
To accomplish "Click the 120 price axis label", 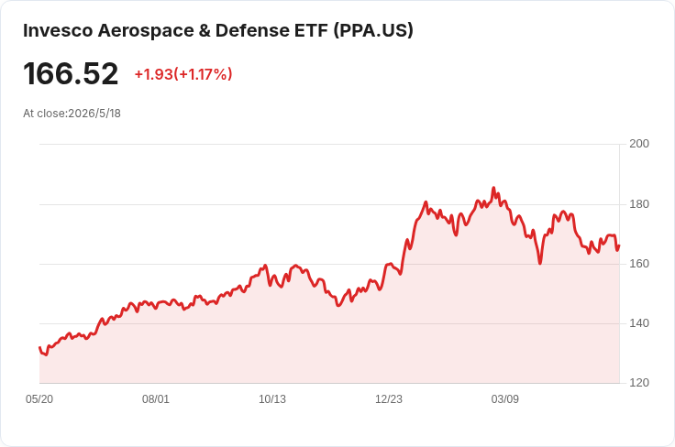I will (x=639, y=383).
